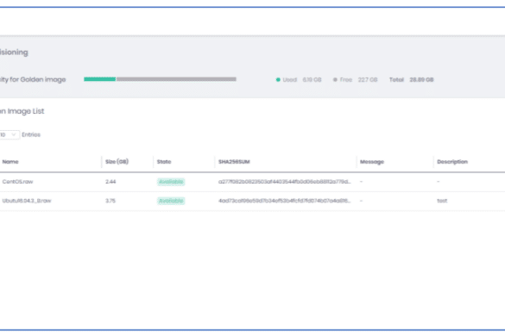Open the entries per page dropdown
Image resolution: width=505 pixels, height=336 pixels.
coord(9,134)
